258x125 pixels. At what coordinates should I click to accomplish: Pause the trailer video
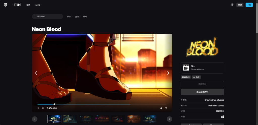click(x=38, y=108)
